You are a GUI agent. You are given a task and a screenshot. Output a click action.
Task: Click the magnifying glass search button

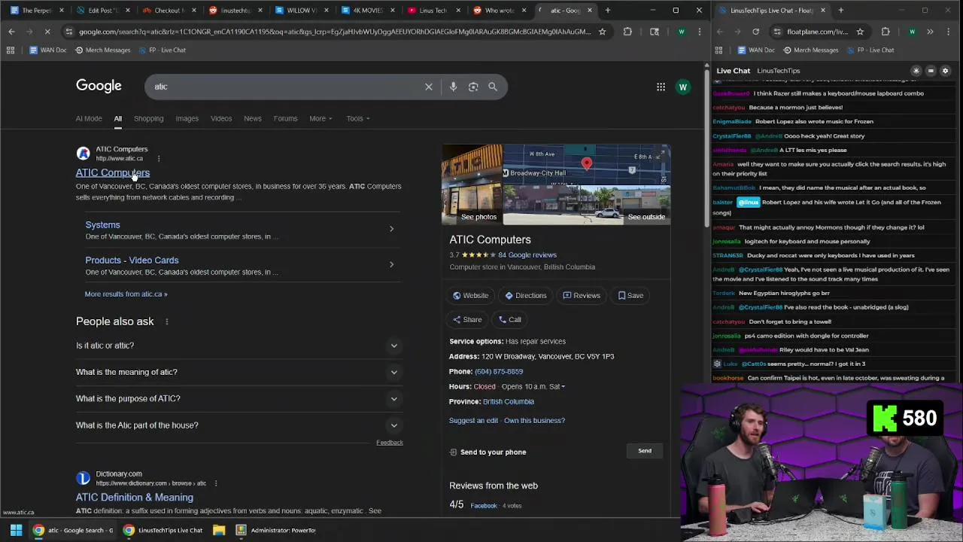pos(493,87)
